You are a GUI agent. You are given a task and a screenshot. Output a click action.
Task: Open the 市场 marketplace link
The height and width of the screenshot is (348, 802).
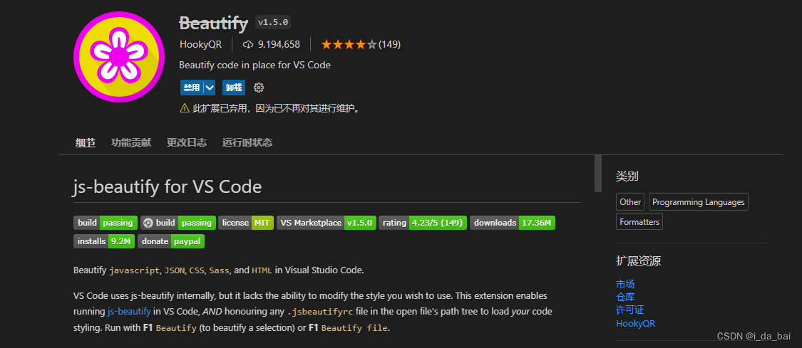click(x=625, y=285)
